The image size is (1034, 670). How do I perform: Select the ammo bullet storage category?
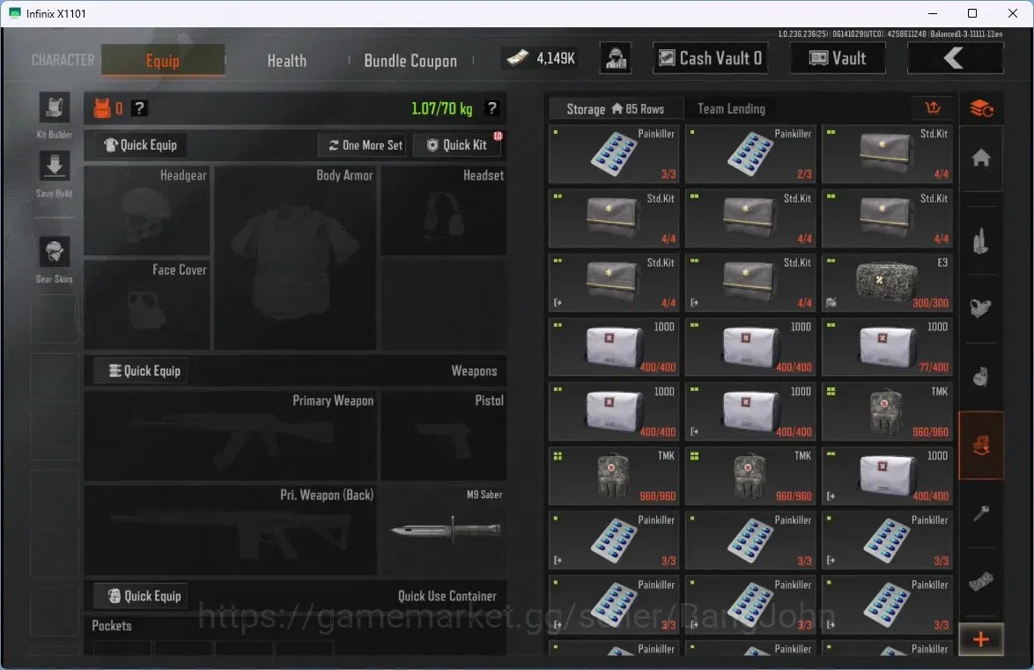click(x=981, y=241)
